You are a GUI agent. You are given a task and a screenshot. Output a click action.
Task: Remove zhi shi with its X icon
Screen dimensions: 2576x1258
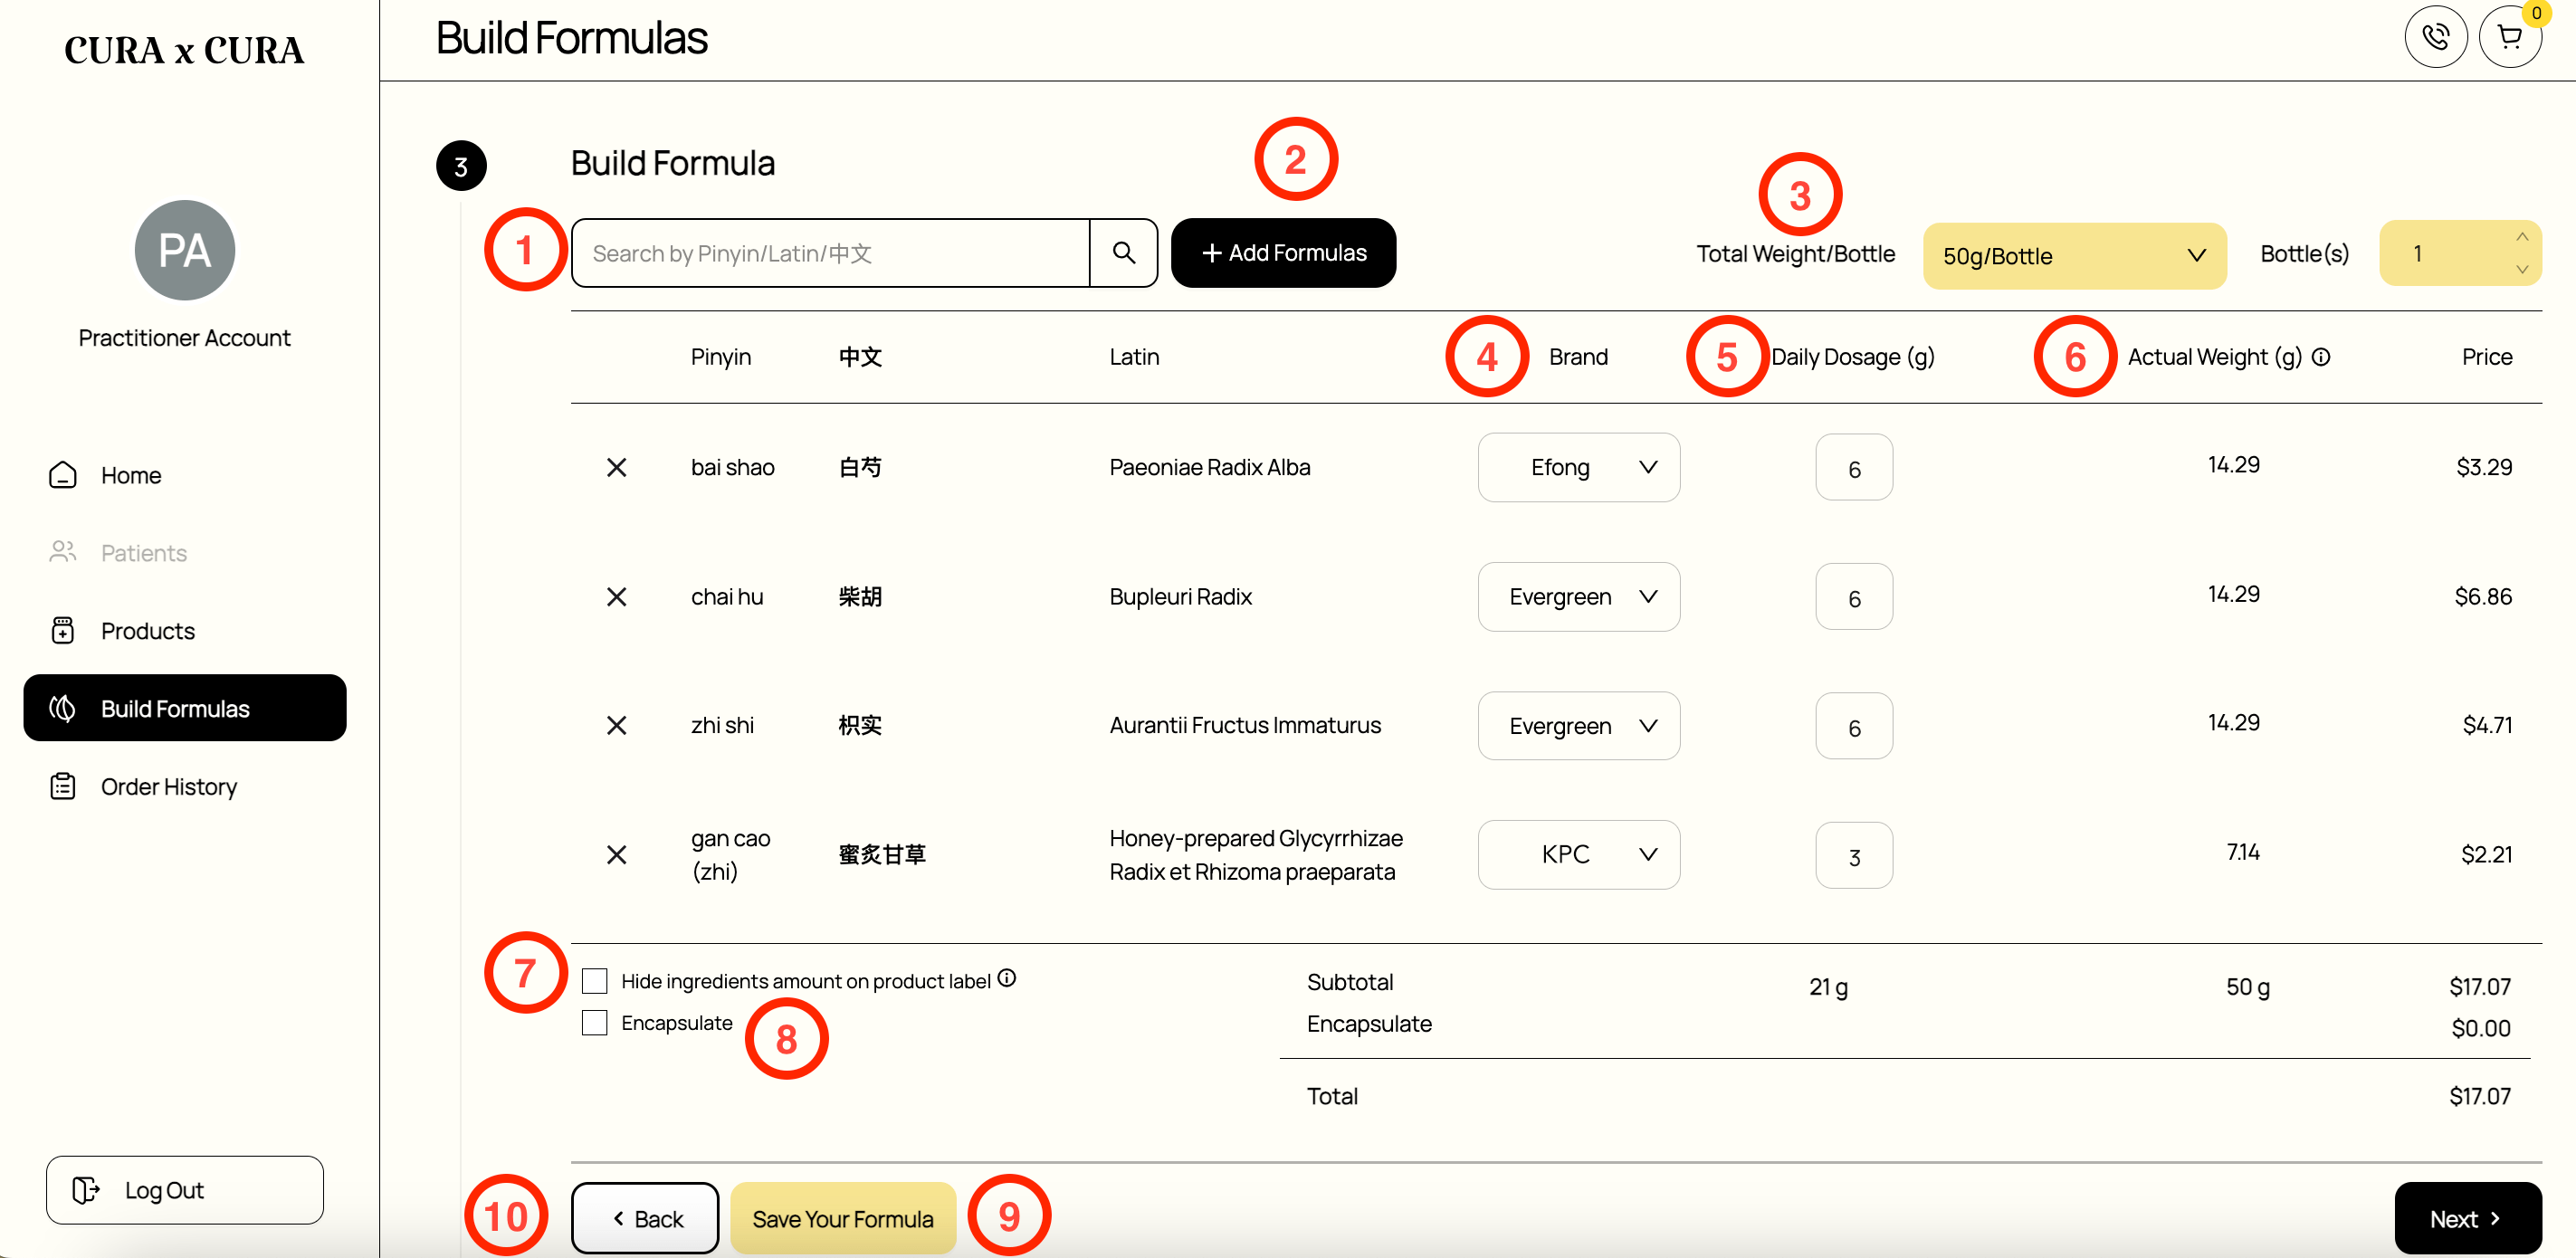pos(617,725)
